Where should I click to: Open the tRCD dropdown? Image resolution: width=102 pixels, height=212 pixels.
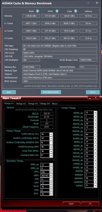[x=51, y=138]
